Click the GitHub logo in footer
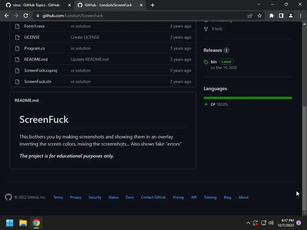The image size is (307, 230). 8,197
